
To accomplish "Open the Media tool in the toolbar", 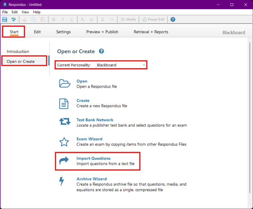I will pos(128,20).
